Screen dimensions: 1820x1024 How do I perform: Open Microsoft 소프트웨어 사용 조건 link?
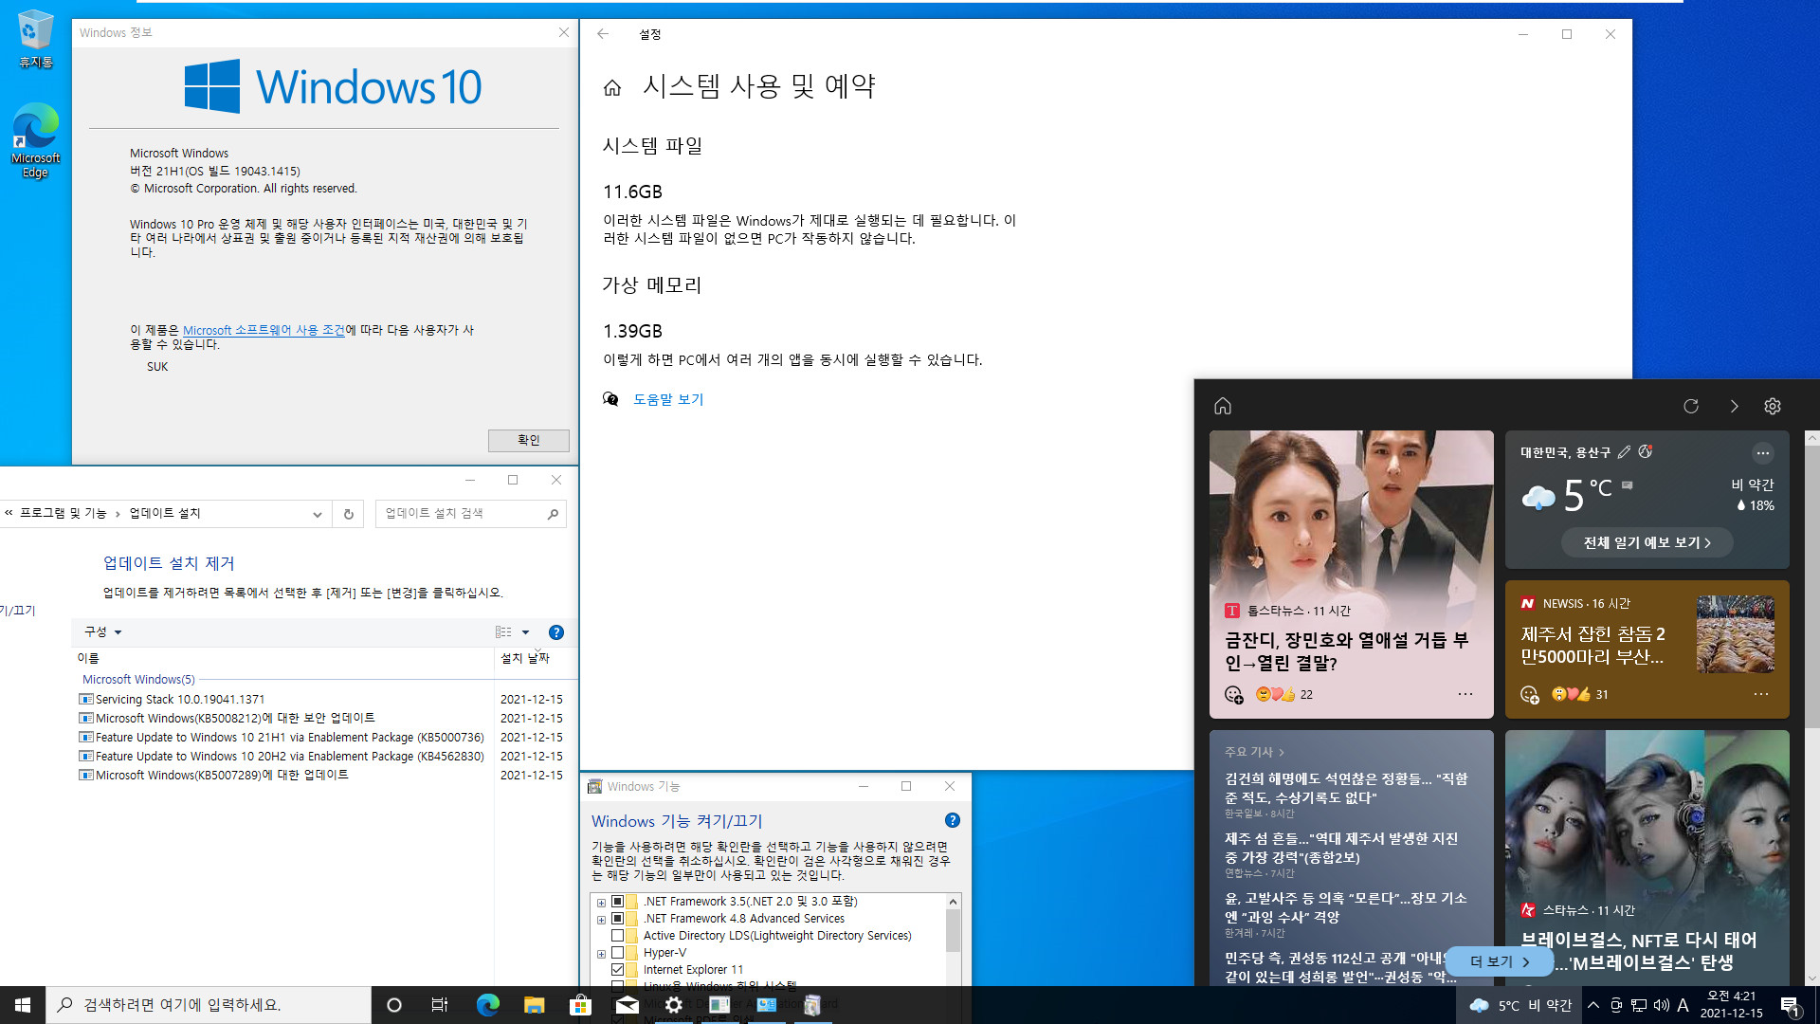coord(264,330)
